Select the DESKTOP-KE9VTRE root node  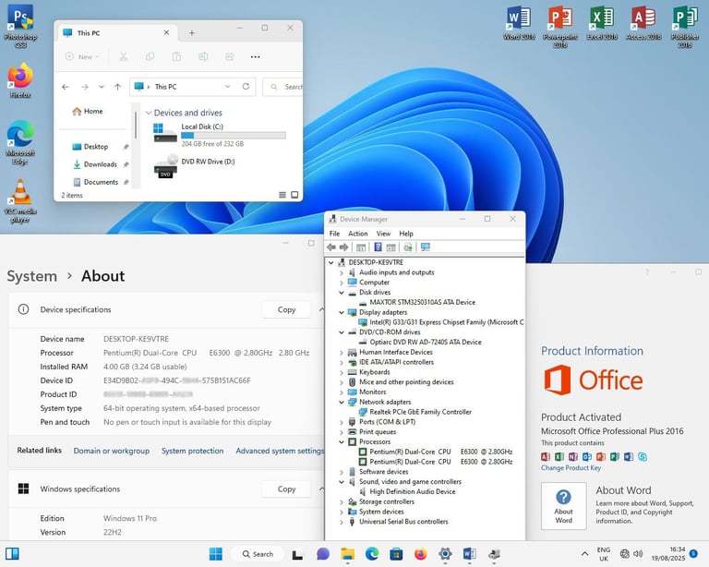pos(376,262)
